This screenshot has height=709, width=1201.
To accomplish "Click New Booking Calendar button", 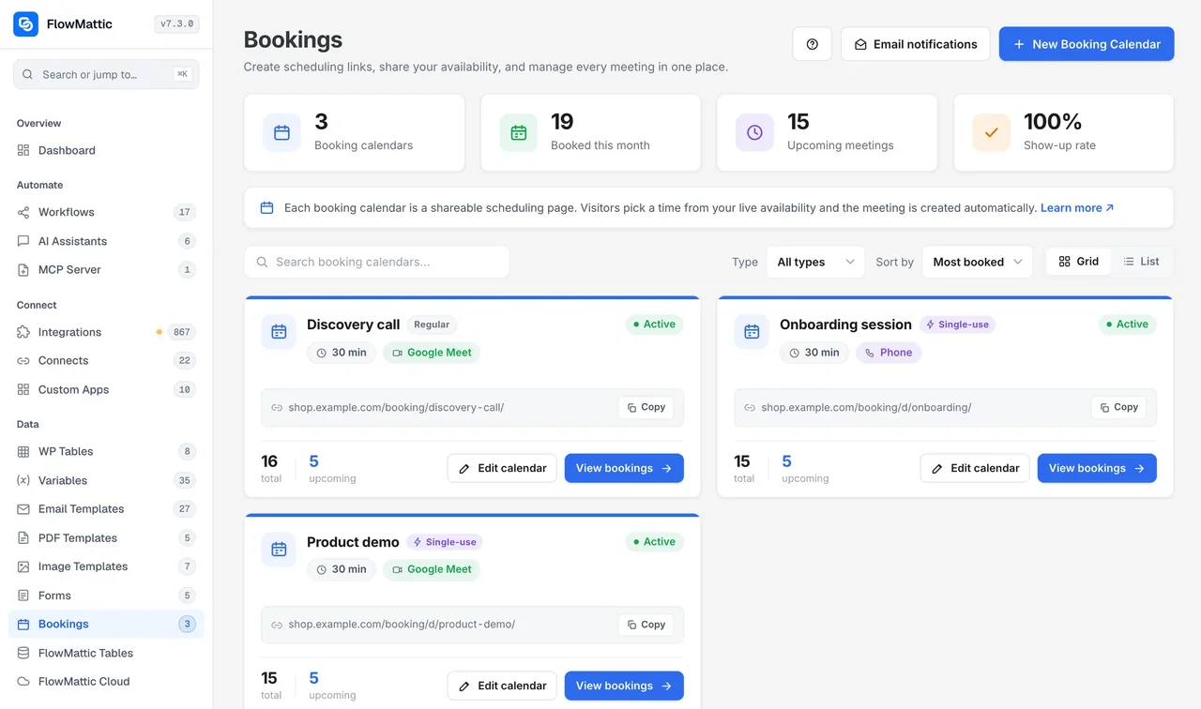I will tap(1087, 44).
